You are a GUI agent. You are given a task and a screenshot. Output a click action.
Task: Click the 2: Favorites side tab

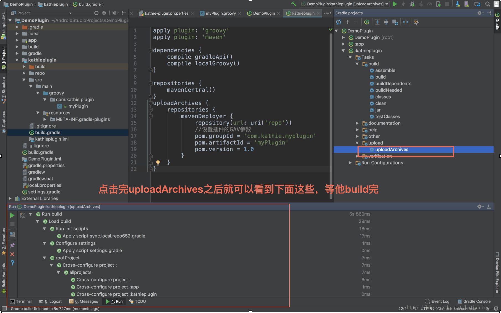(x=4, y=242)
